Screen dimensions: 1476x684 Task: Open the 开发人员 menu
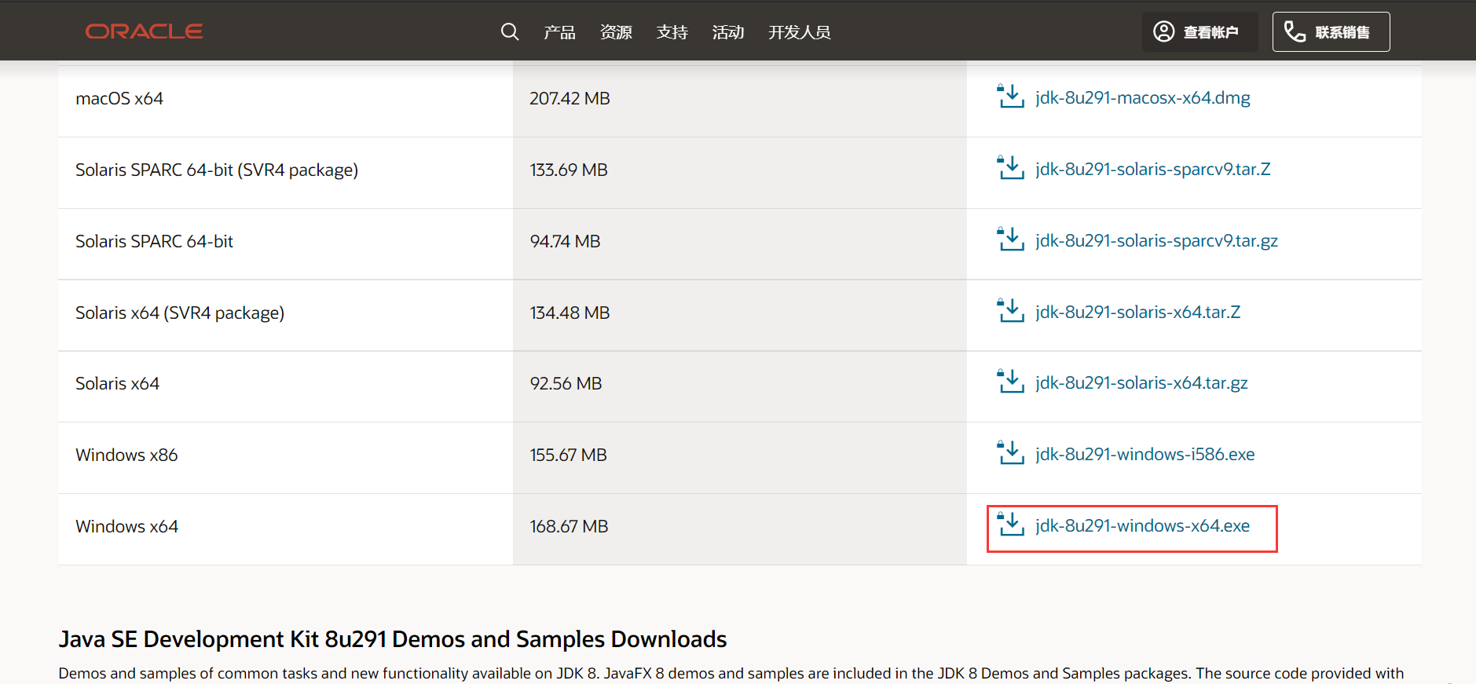(x=800, y=32)
